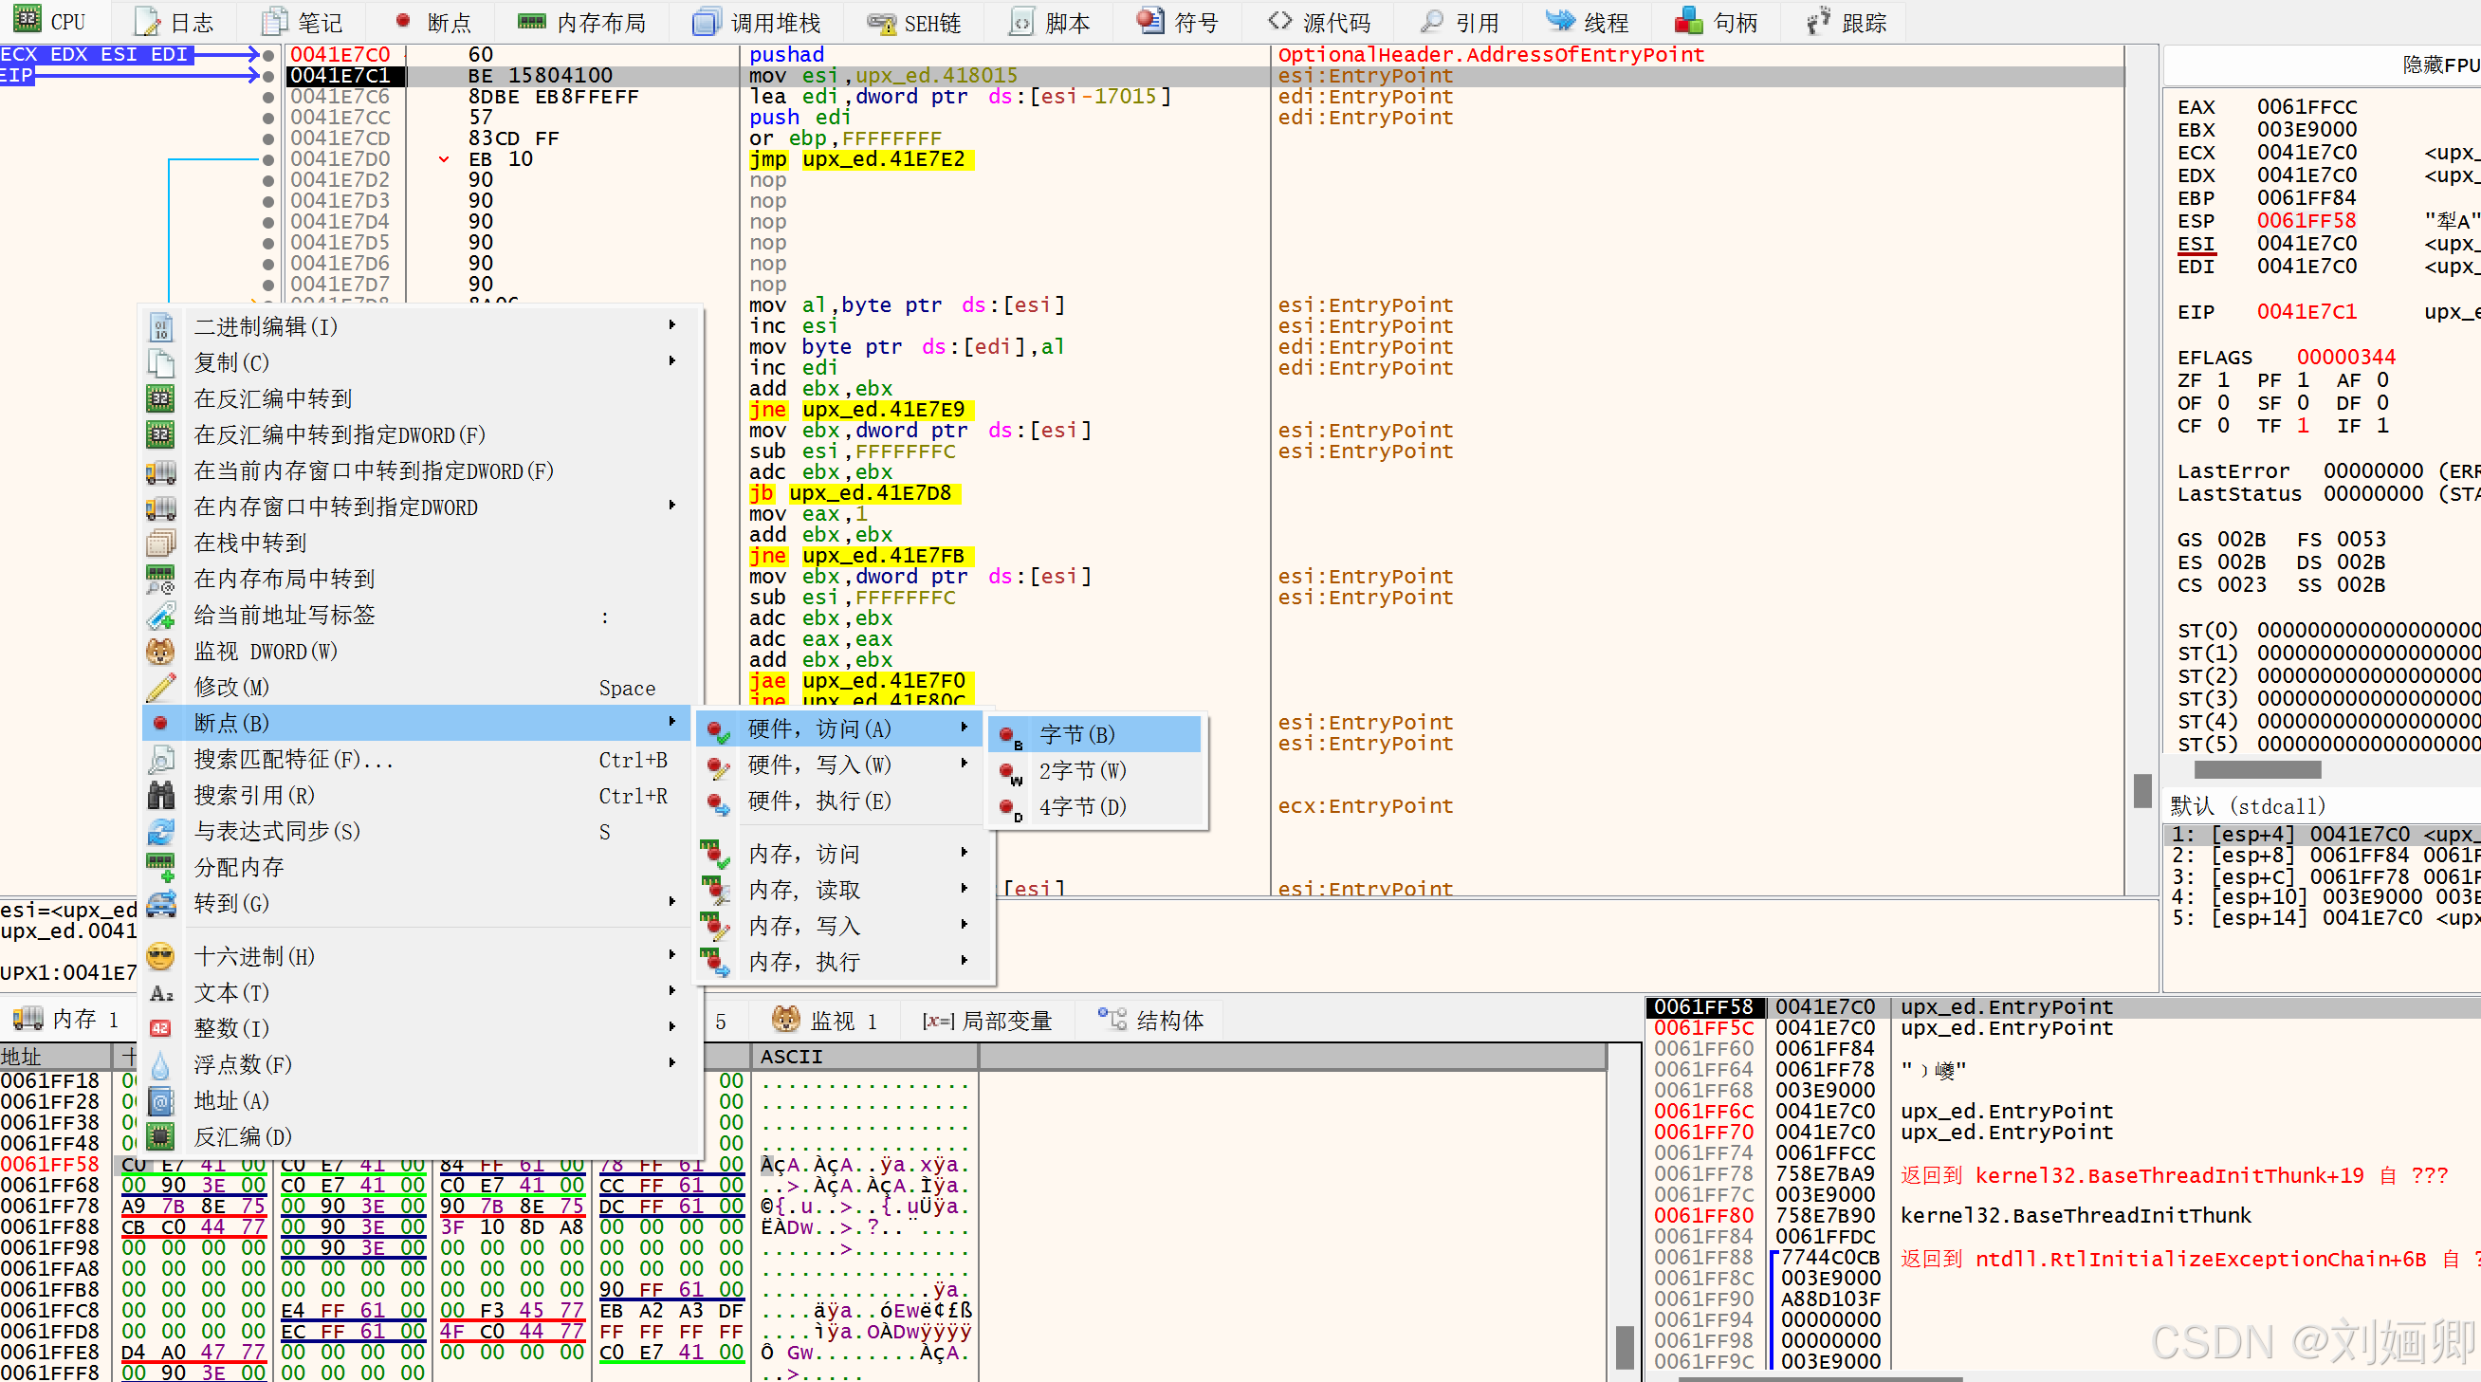Screen dimensions: 2481x1382
Task: Toggle the TF flag value
Action: (2303, 426)
